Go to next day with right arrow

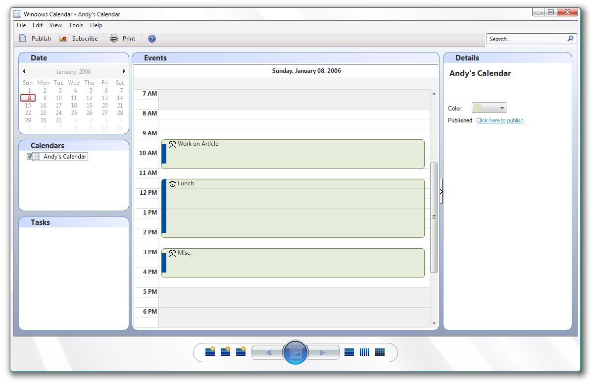tap(323, 353)
